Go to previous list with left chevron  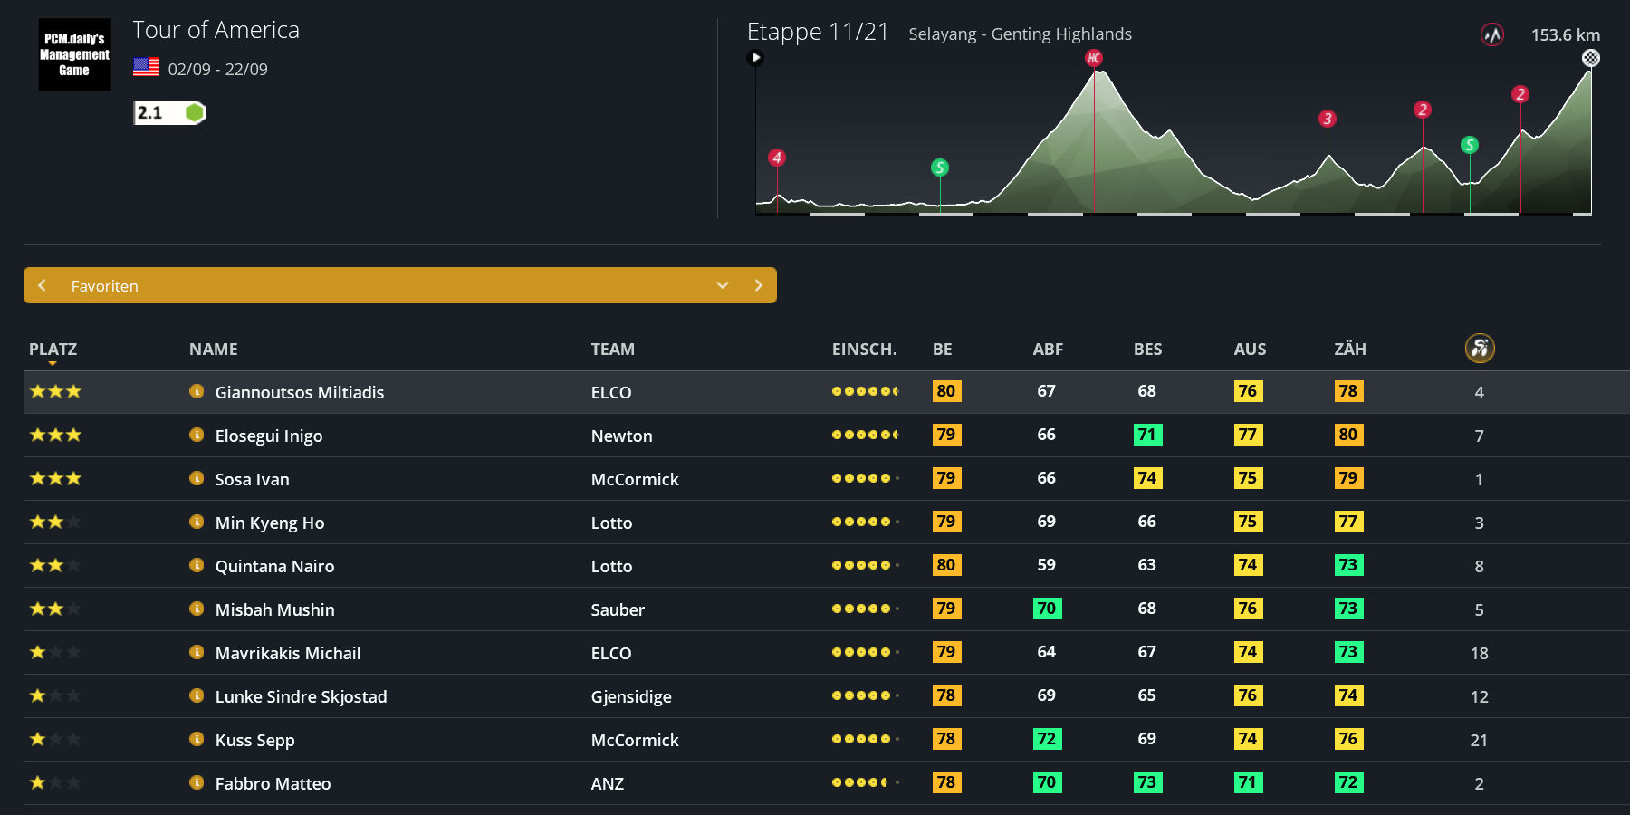coord(42,285)
